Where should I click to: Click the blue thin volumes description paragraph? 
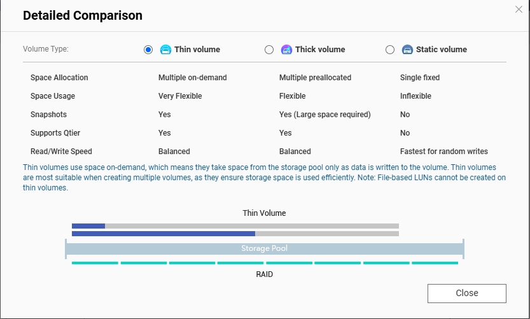point(264,178)
